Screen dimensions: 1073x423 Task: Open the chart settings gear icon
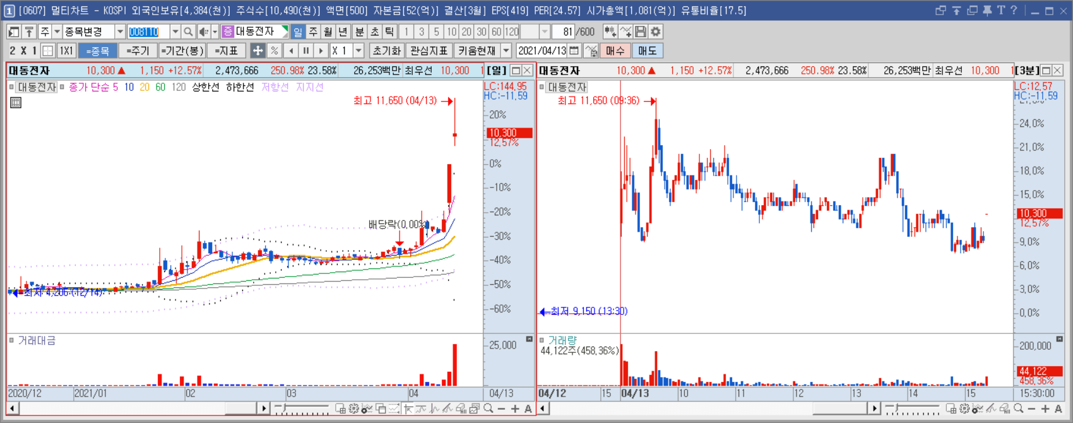656,32
